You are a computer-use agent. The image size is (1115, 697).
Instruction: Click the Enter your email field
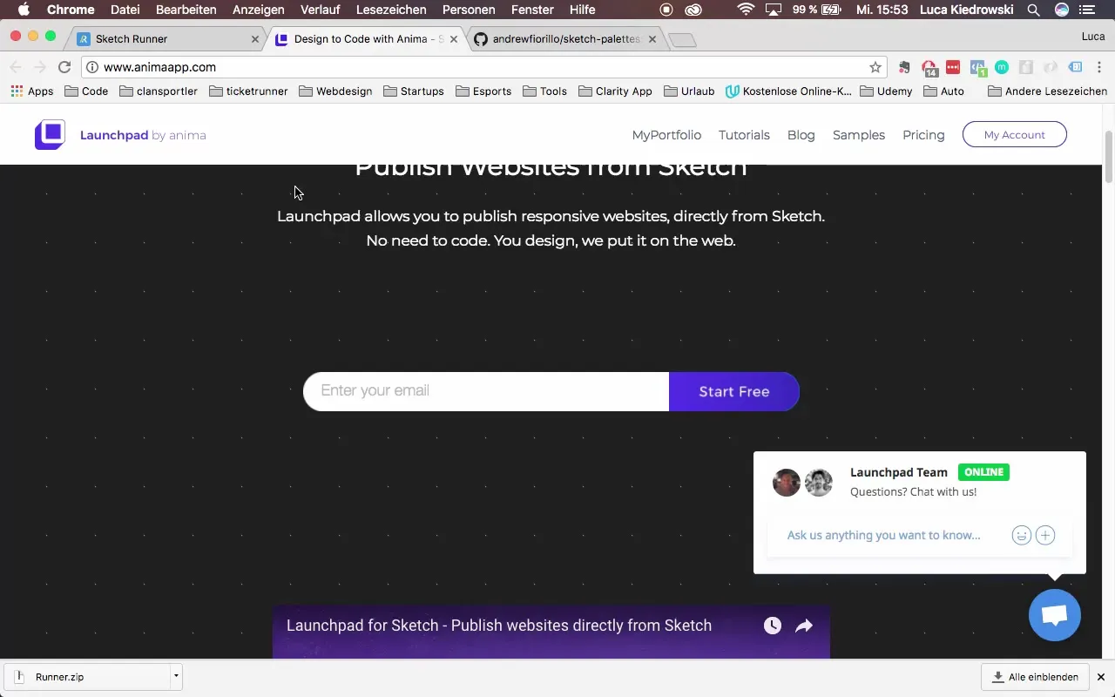click(x=486, y=391)
